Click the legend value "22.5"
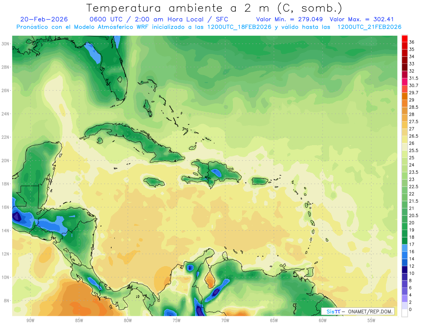The width and height of the screenshot is (421, 325). pyautogui.click(x=414, y=187)
